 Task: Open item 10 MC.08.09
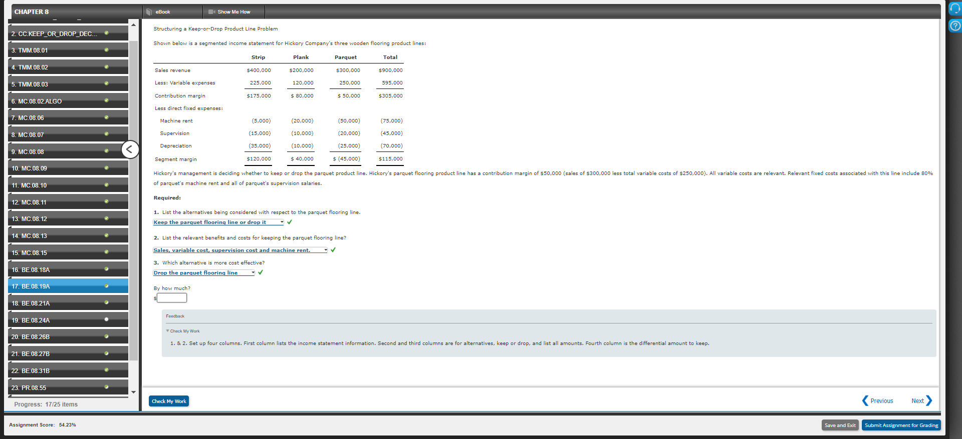[x=68, y=168]
